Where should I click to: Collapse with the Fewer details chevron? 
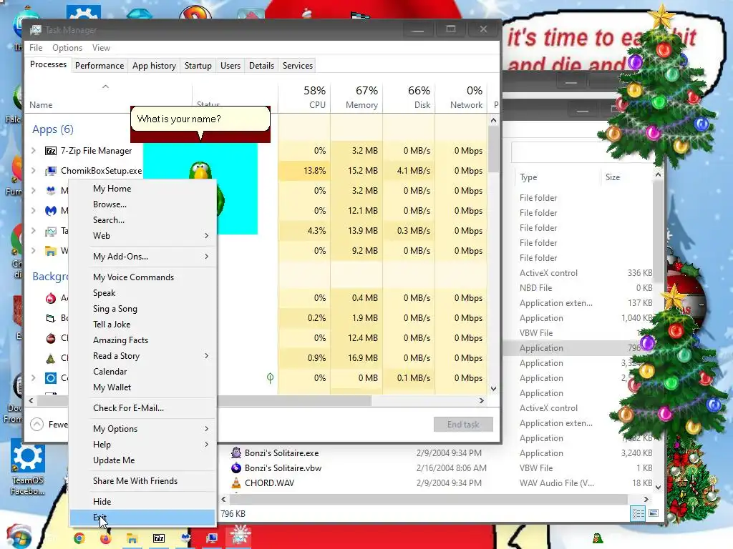37,425
